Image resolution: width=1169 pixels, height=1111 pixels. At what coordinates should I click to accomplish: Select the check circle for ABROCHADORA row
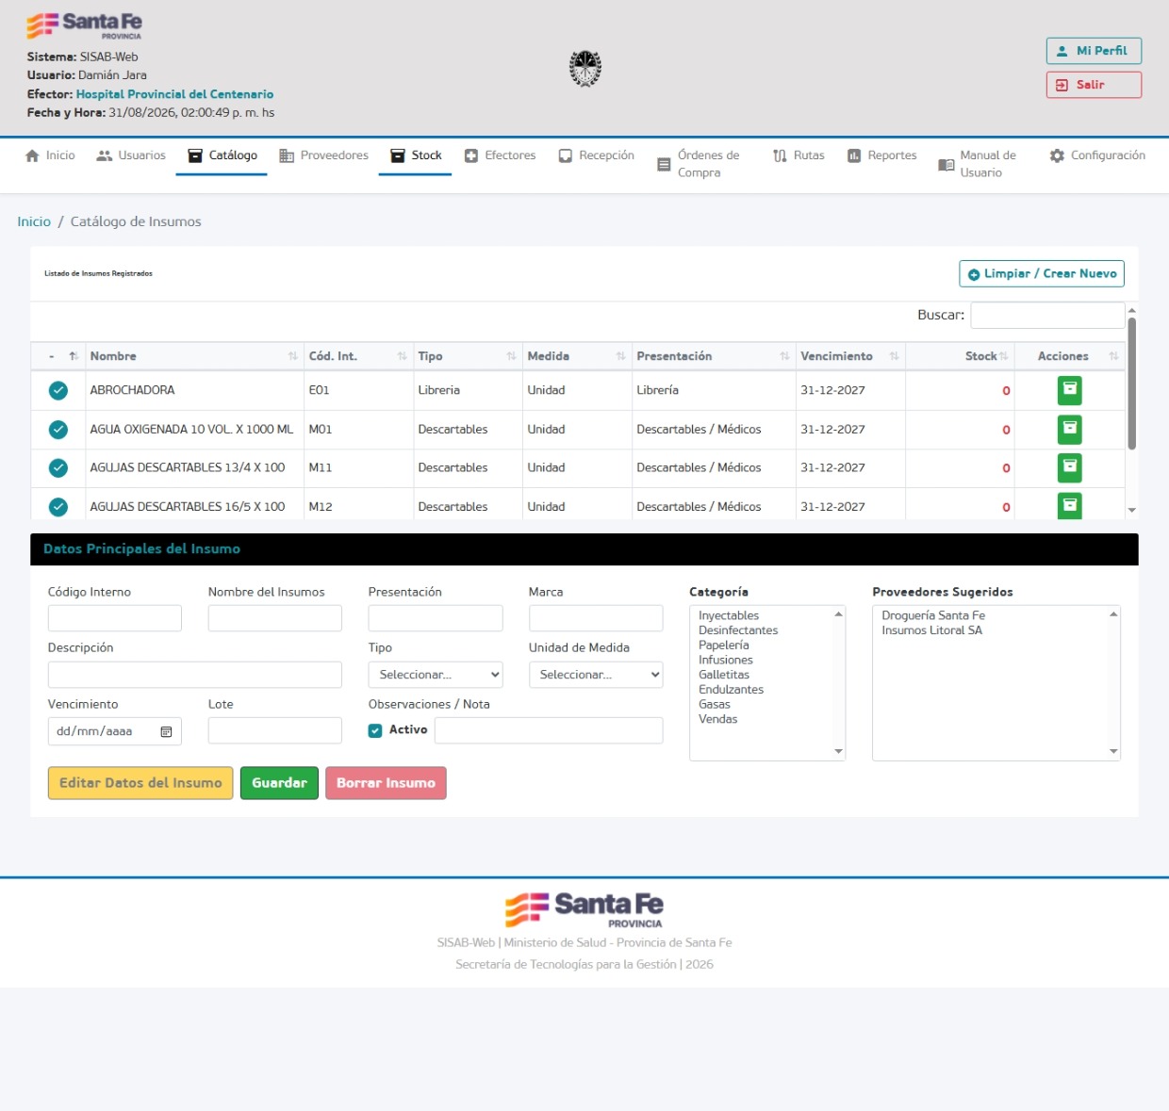pyautogui.click(x=58, y=390)
